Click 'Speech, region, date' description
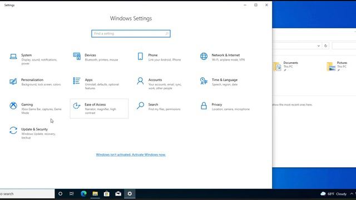The width and height of the screenshot is (356, 200). 225,84
